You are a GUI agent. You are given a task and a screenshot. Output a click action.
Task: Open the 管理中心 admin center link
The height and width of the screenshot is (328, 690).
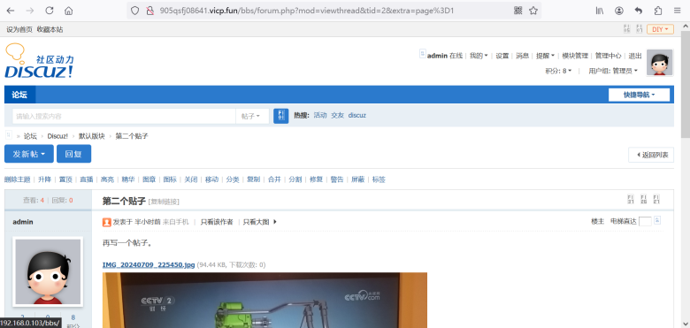pos(608,56)
